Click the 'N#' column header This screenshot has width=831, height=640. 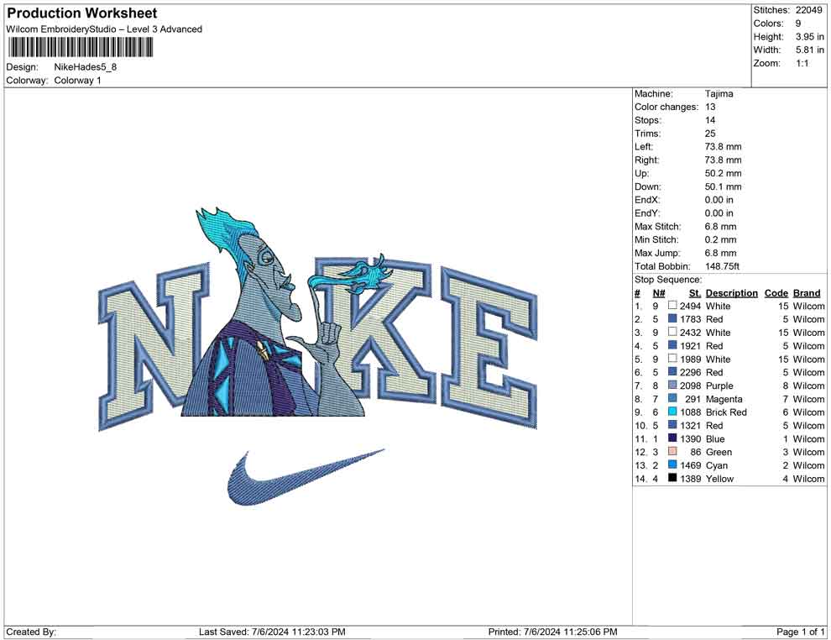(659, 292)
